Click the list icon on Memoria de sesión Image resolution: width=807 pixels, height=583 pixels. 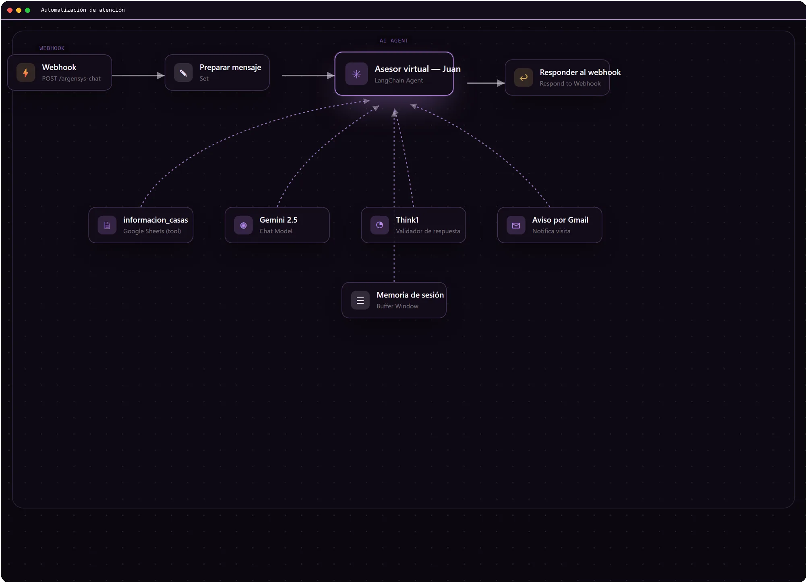360,300
